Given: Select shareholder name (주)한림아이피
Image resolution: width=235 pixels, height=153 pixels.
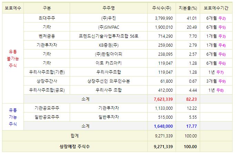Looking at the screenshot, I should 109,54.
